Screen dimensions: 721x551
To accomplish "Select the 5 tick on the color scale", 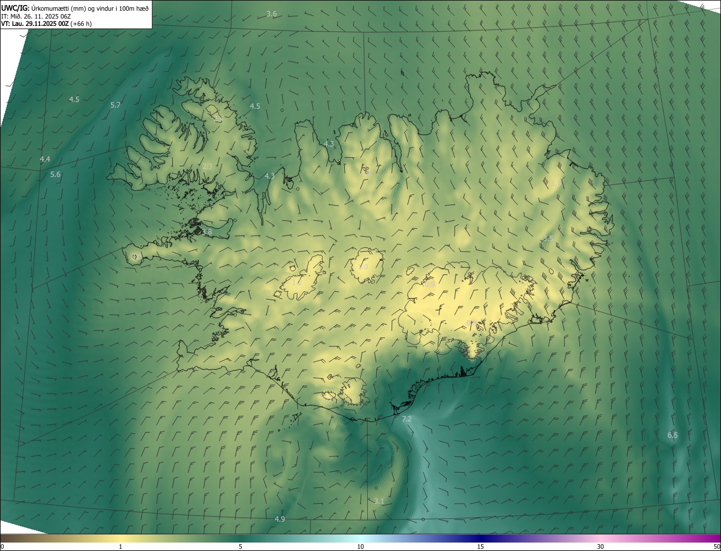I will (x=241, y=546).
